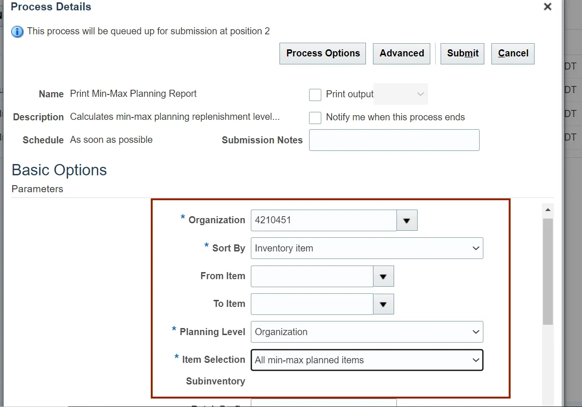This screenshot has width=582, height=407.
Task: Check Notify me when this process ends
Action: pyautogui.click(x=315, y=118)
